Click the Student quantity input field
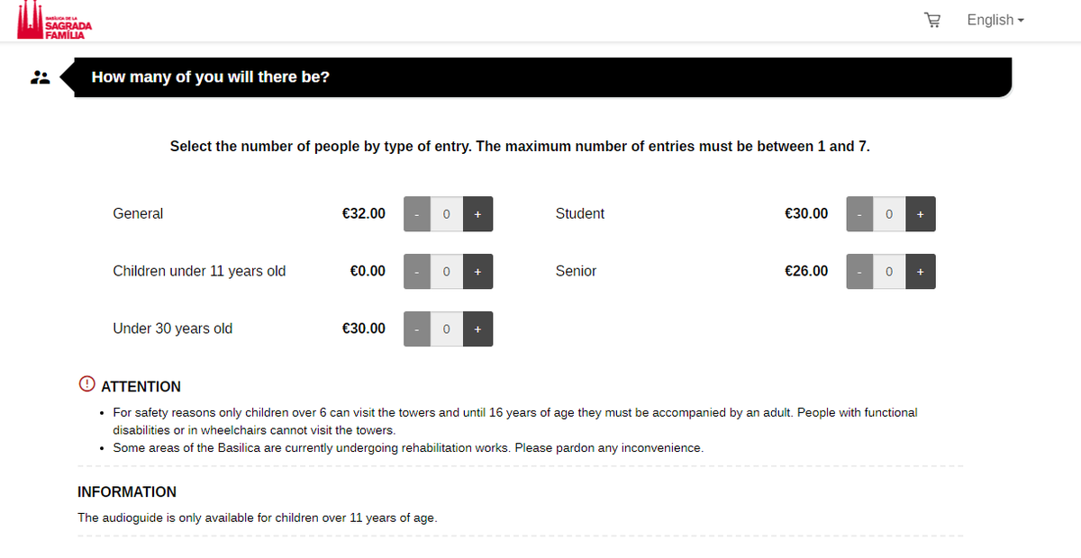 (x=889, y=214)
